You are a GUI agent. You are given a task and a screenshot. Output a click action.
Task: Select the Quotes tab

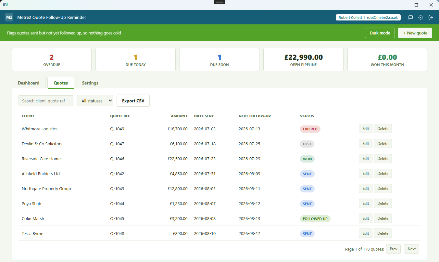pyautogui.click(x=61, y=83)
